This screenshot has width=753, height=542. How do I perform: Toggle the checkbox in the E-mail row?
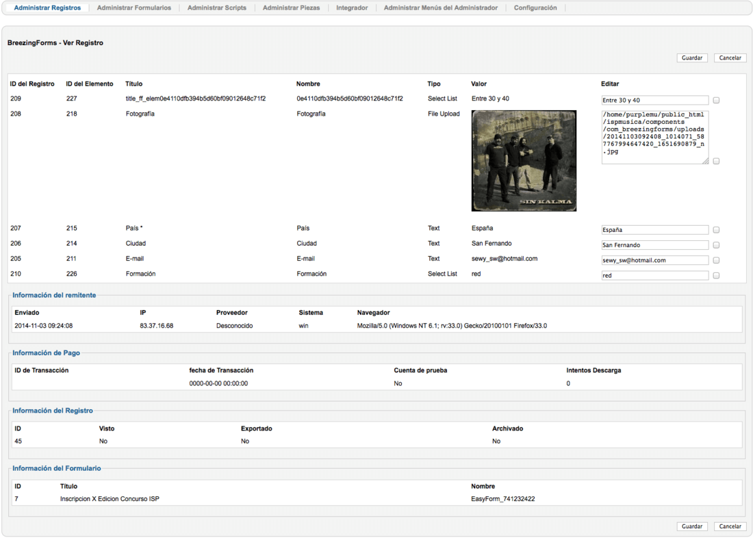[716, 260]
